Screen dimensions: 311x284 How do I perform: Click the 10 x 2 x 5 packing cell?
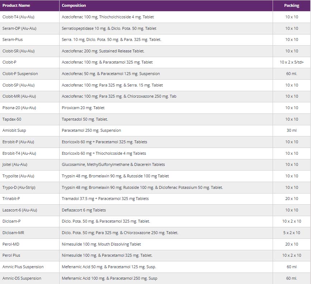point(291,62)
